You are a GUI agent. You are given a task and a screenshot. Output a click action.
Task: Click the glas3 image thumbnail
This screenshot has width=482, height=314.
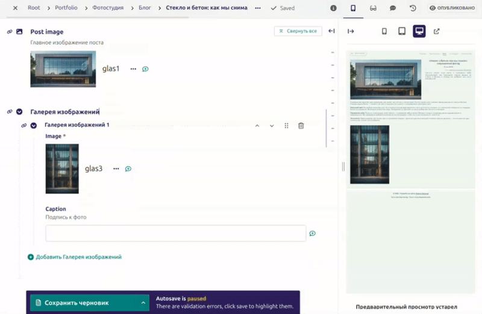click(x=62, y=169)
